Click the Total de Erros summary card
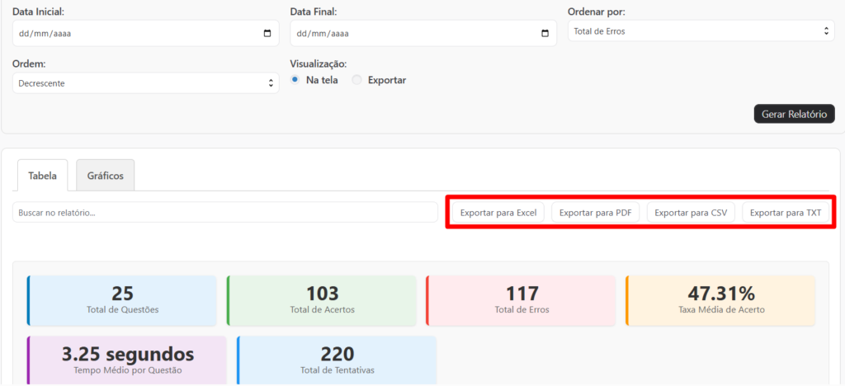This screenshot has width=845, height=386. (522, 299)
